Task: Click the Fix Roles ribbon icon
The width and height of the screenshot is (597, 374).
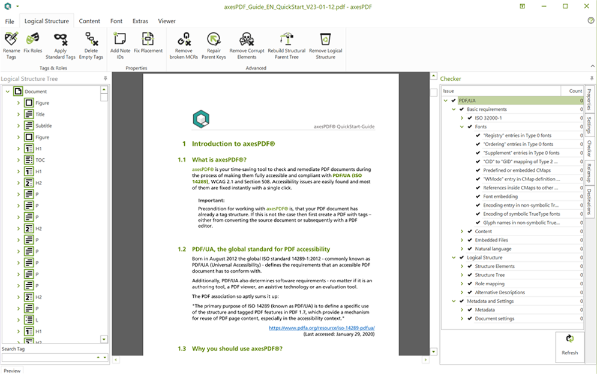Action: click(x=32, y=40)
